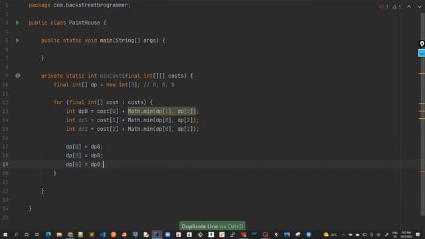Open the orange Postman icon in the taskbar
Image resolution: width=425 pixels, height=239 pixels.
(x=114, y=234)
